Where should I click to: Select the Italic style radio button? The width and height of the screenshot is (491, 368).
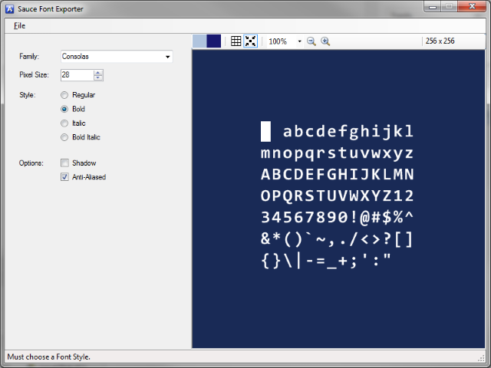click(64, 123)
